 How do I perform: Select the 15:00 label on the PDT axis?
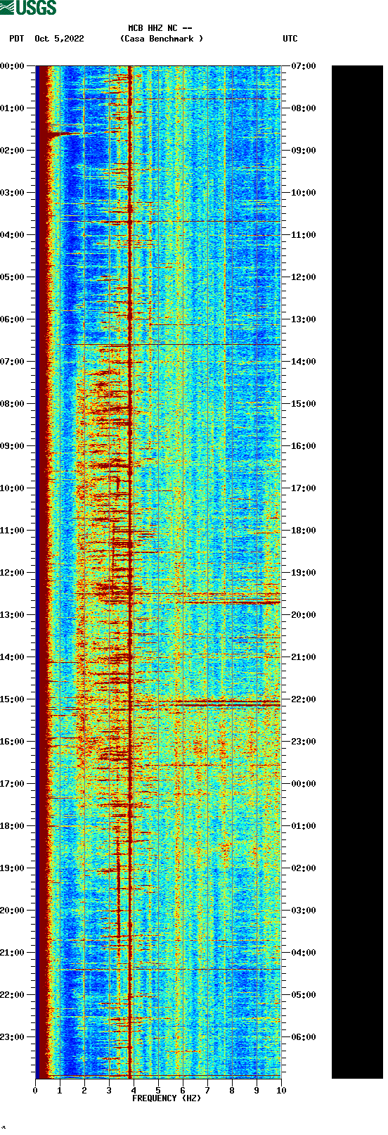click(12, 699)
